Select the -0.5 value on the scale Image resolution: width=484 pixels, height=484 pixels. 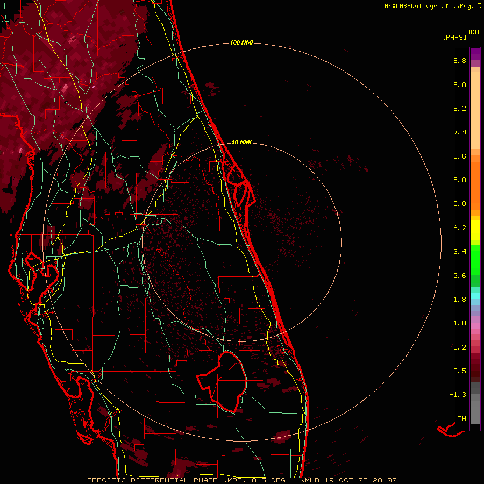pyautogui.click(x=458, y=371)
